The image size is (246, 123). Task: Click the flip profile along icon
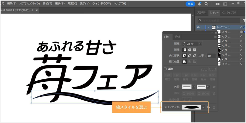pos(209,107)
